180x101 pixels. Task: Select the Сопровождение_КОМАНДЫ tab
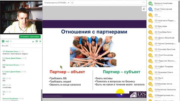coord(56,3)
